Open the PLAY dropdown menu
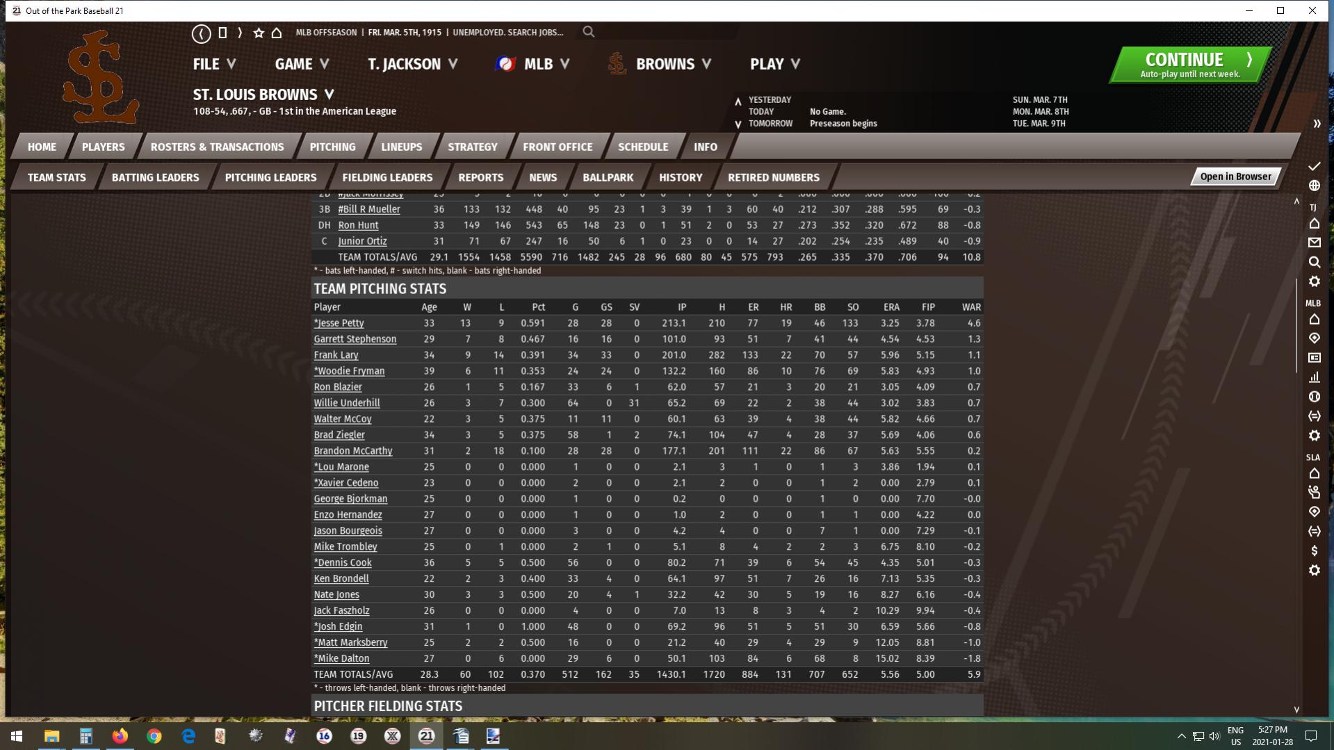 (774, 64)
